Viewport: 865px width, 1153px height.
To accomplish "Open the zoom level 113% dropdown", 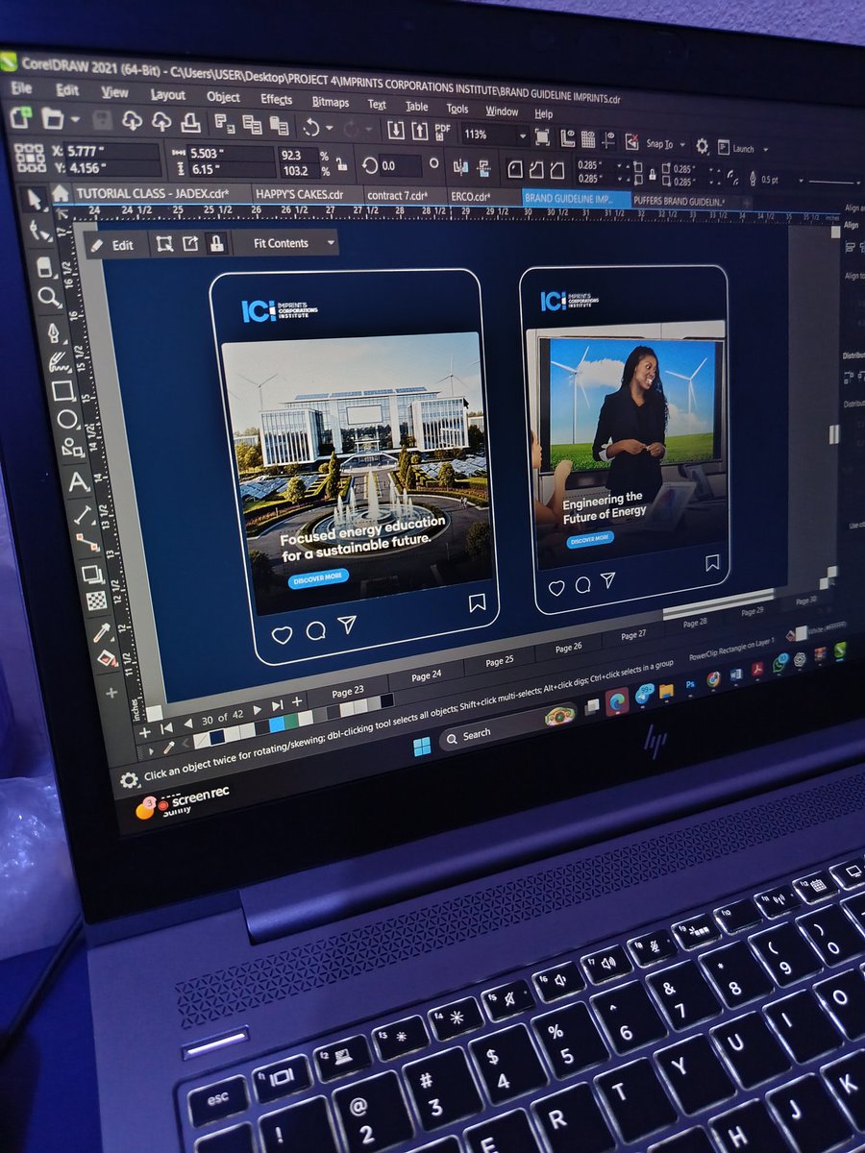I will (x=522, y=135).
